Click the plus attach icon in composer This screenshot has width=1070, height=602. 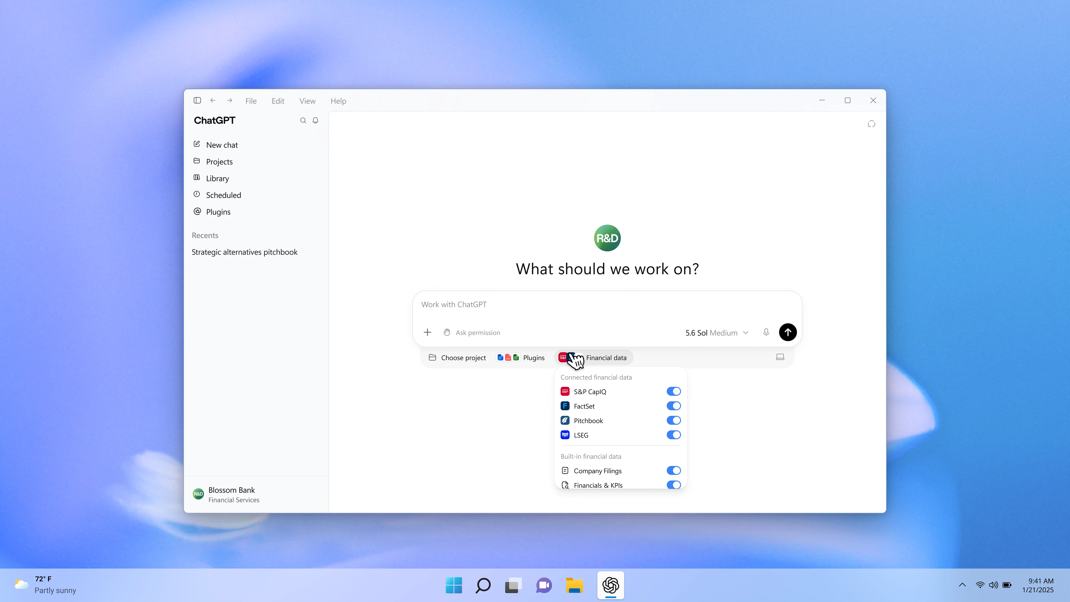(427, 332)
